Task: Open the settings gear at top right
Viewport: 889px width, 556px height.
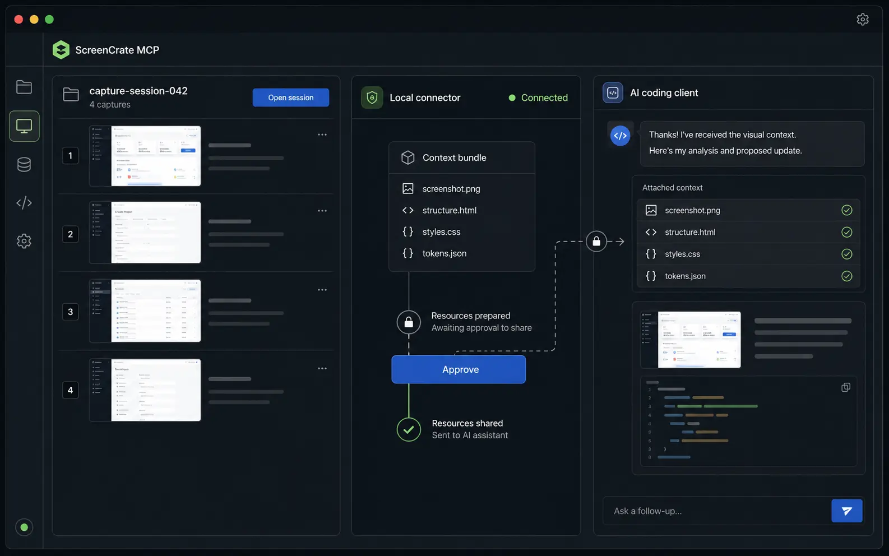Action: (863, 19)
